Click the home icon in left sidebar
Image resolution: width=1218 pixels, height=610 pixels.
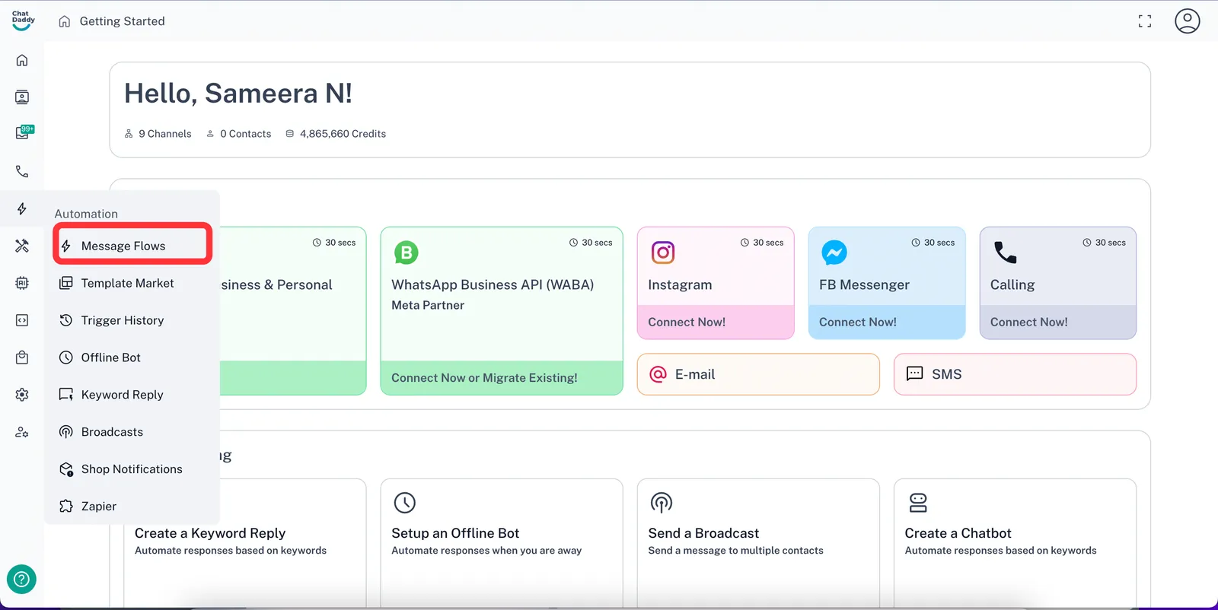(x=22, y=60)
